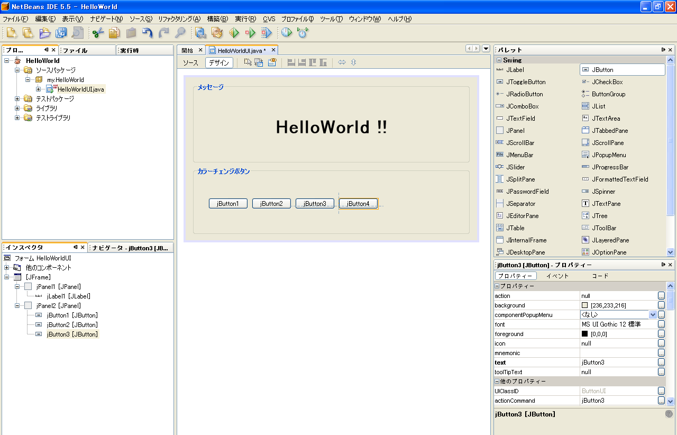Click the New Project toolbar icon

click(28, 33)
